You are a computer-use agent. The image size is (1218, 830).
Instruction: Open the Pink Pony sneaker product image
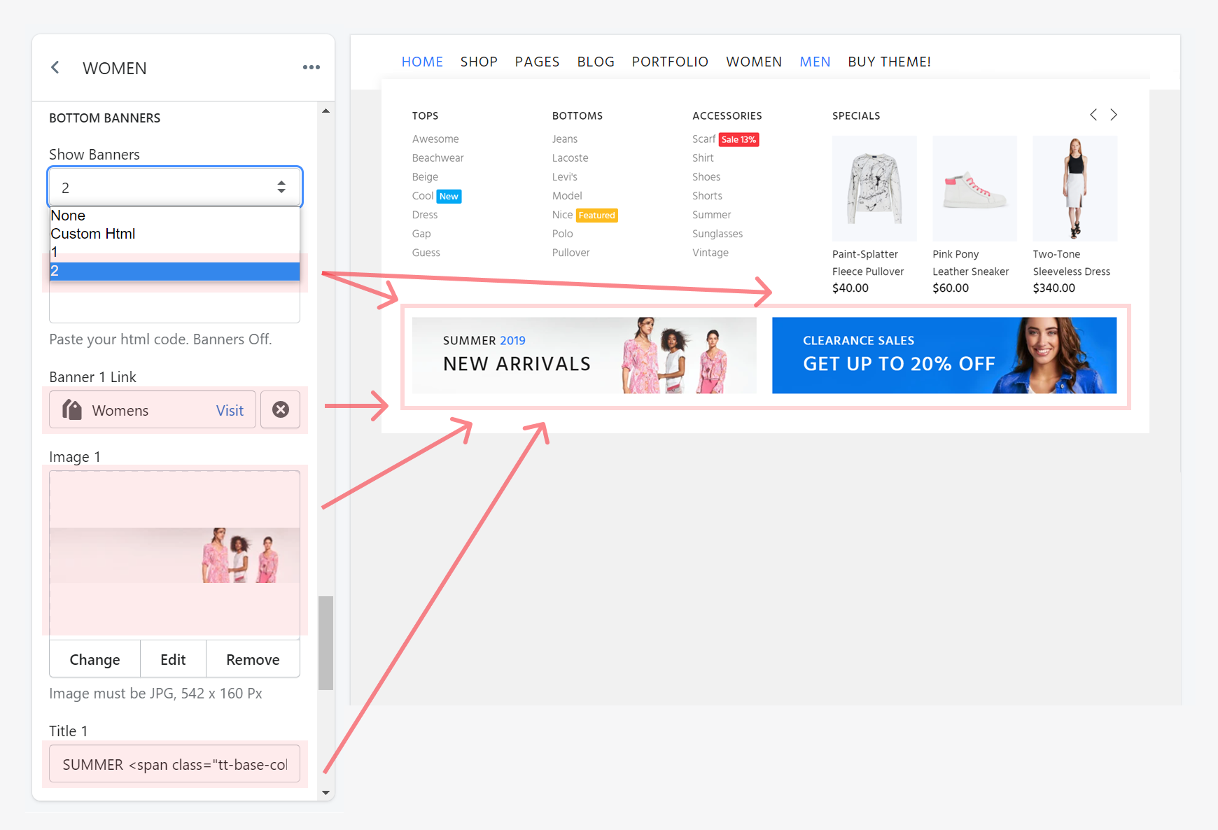(x=974, y=189)
